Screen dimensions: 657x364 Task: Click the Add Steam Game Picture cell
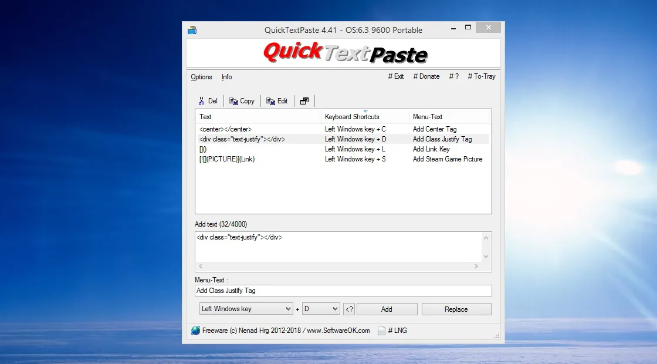pos(448,159)
